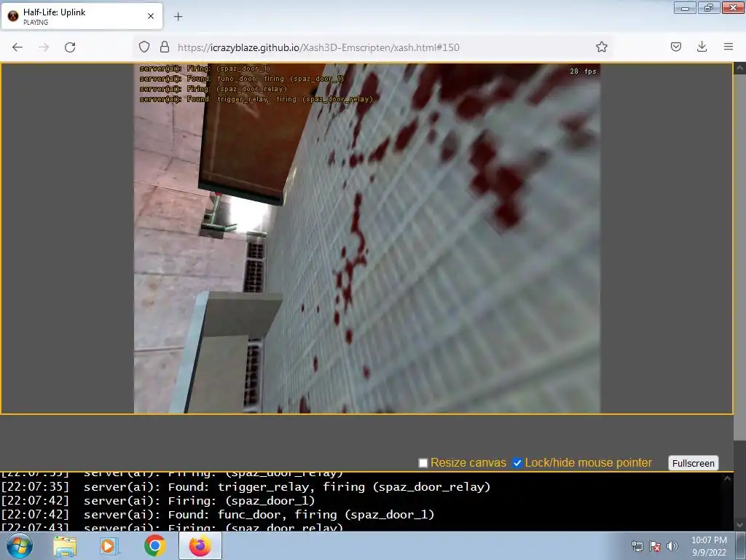Viewport: 746px width, 560px height.
Task: Select the Half-Life: Uplink tab
Action: click(x=82, y=16)
